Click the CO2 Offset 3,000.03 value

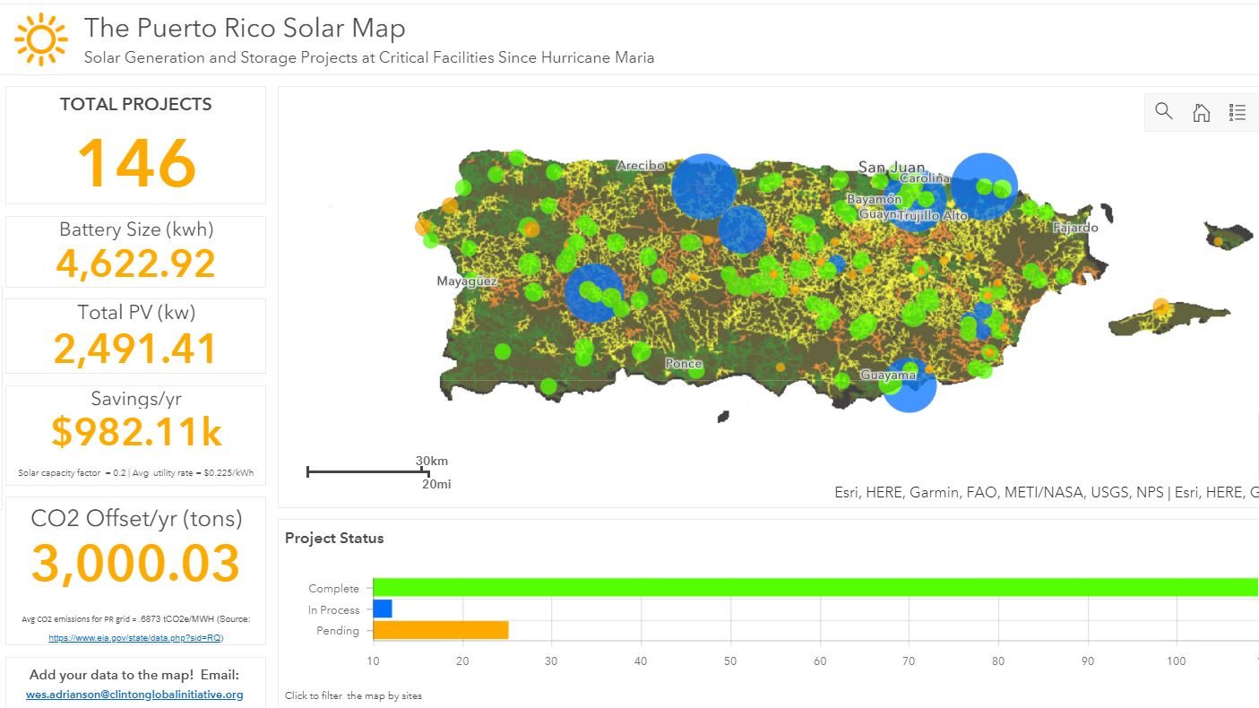[x=136, y=564]
